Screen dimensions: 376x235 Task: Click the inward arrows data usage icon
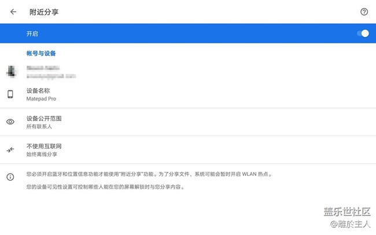pyautogui.click(x=10, y=150)
